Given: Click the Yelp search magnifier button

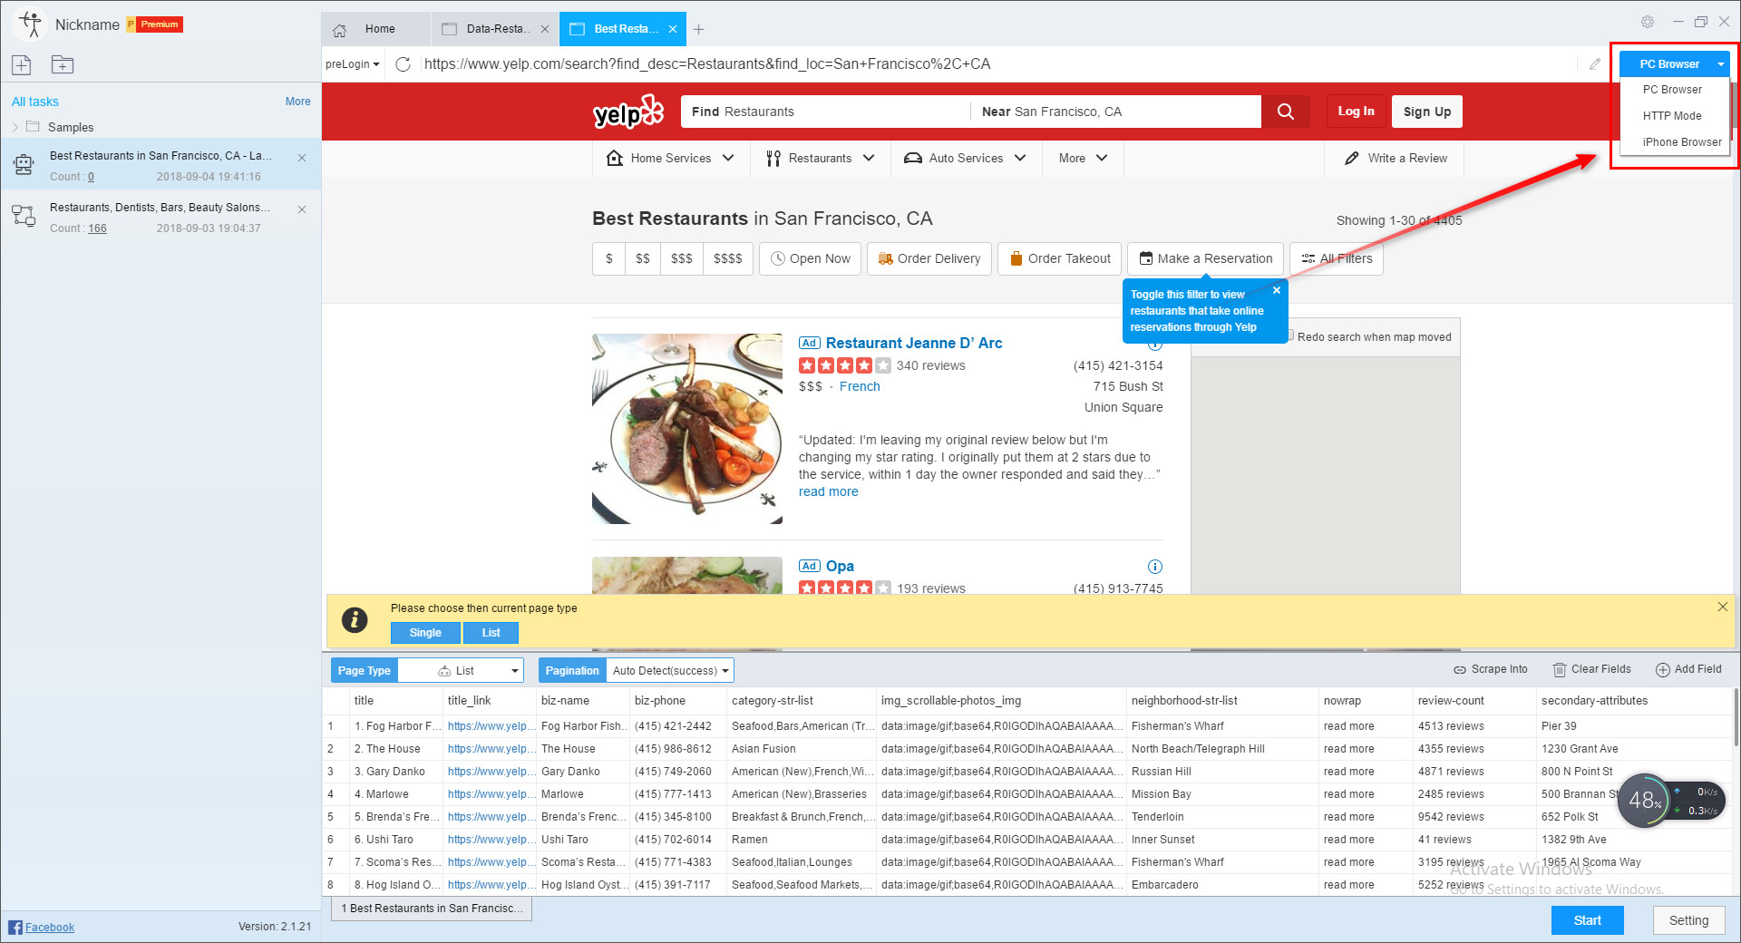Looking at the screenshot, I should tap(1285, 112).
